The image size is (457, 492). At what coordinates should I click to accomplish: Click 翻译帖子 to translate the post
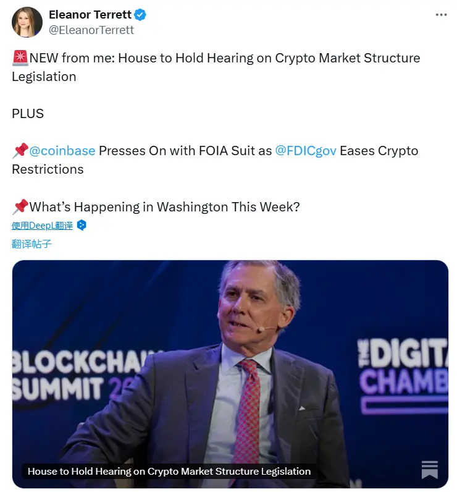[x=31, y=244]
